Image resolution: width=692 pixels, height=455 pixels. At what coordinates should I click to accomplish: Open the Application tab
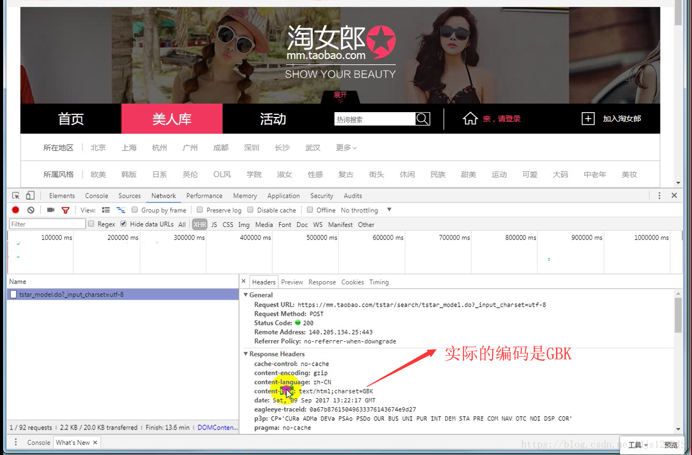[284, 196]
